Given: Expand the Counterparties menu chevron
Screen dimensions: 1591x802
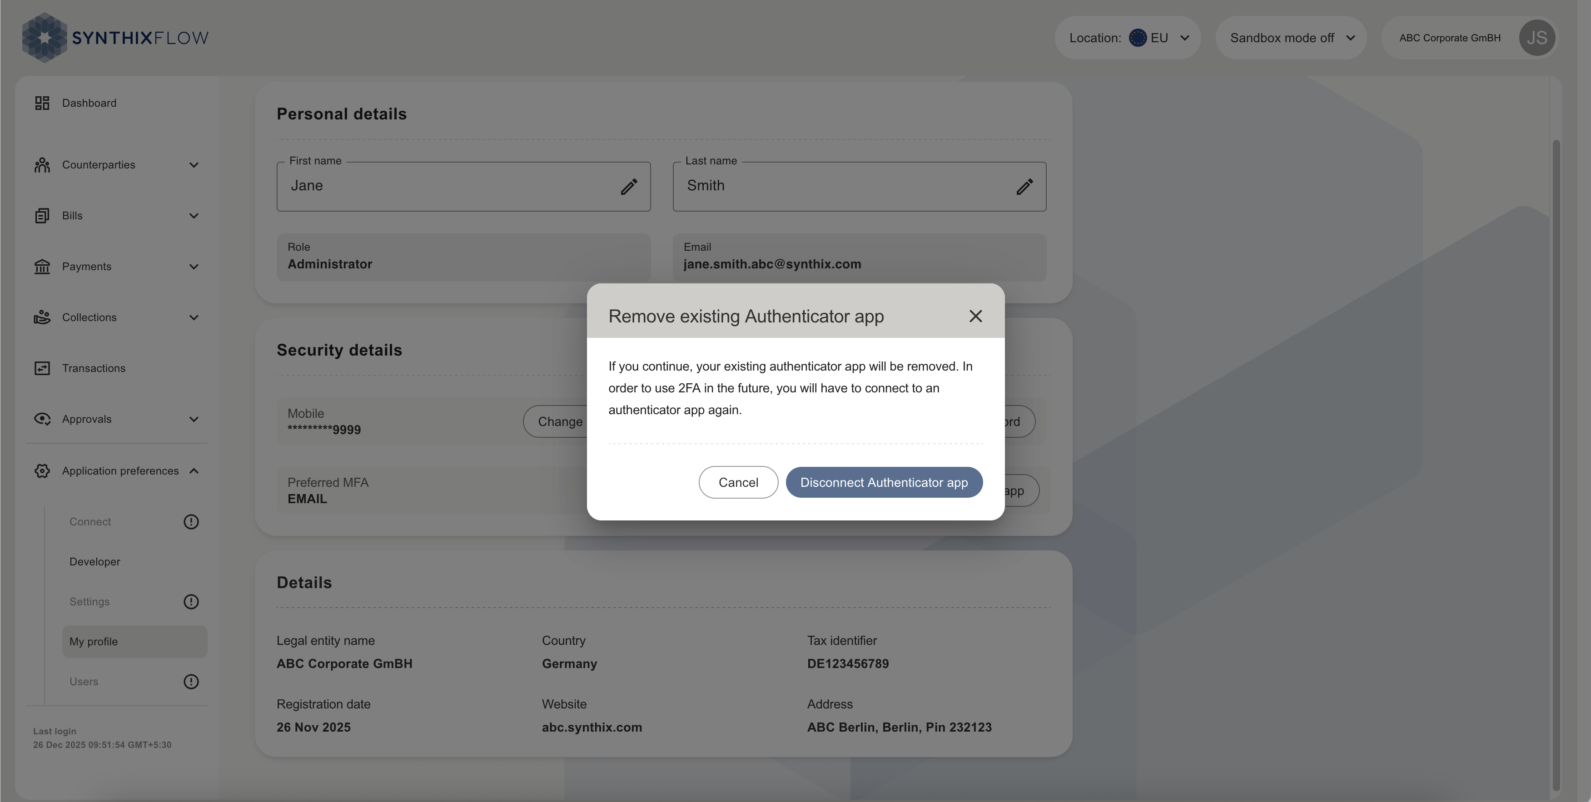Looking at the screenshot, I should tap(194, 165).
